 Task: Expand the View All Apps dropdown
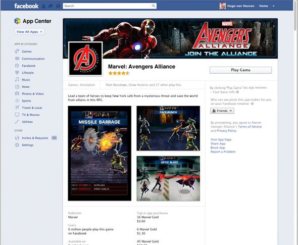pyautogui.click(x=29, y=32)
